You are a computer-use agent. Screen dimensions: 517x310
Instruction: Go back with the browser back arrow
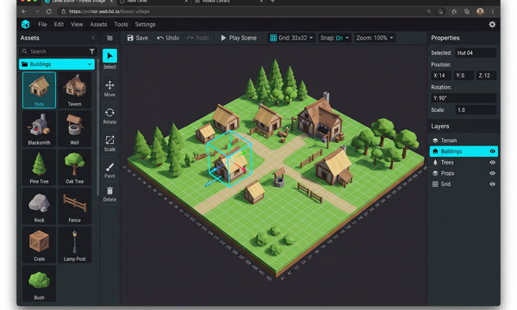tap(24, 11)
